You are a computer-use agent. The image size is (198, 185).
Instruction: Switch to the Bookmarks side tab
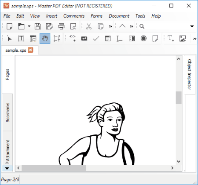coord(7,112)
